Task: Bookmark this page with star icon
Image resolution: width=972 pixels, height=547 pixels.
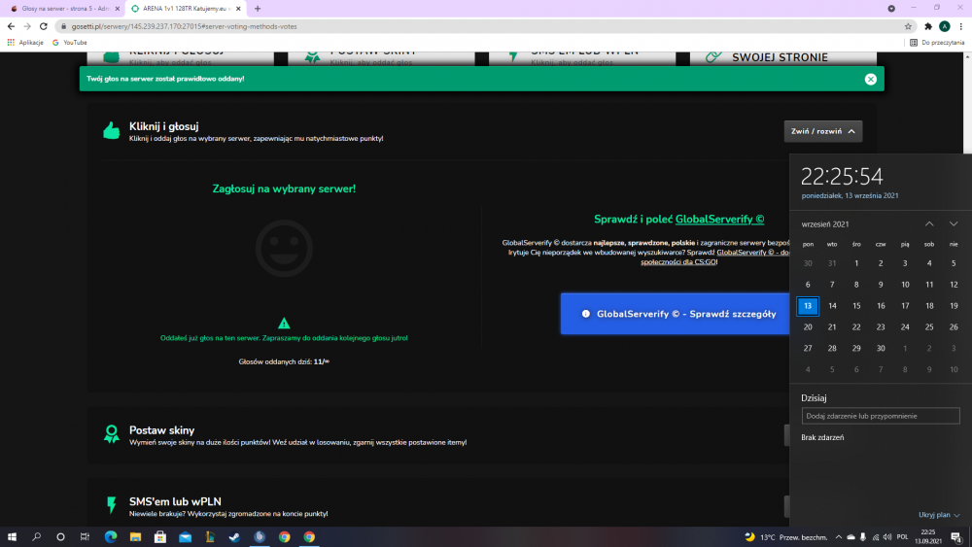Action: point(908,26)
